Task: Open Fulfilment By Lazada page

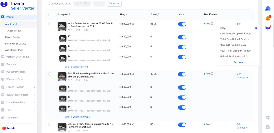Action: [16, 43]
